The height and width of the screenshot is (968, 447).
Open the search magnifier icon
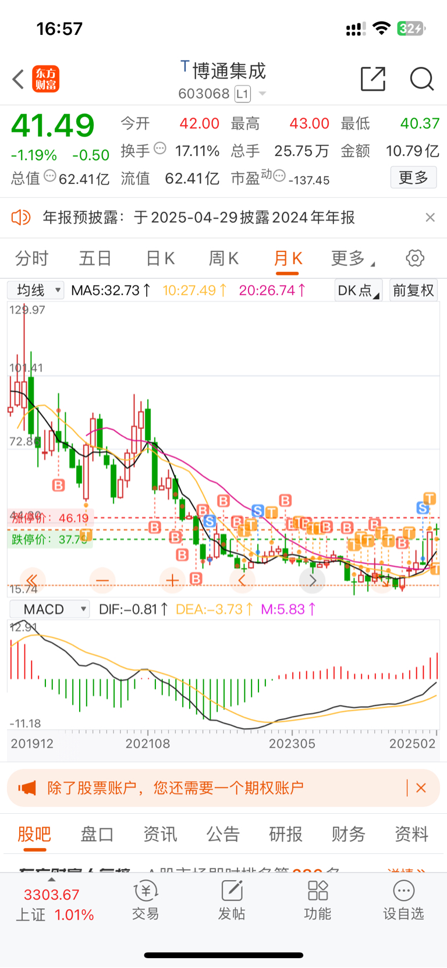click(x=422, y=79)
